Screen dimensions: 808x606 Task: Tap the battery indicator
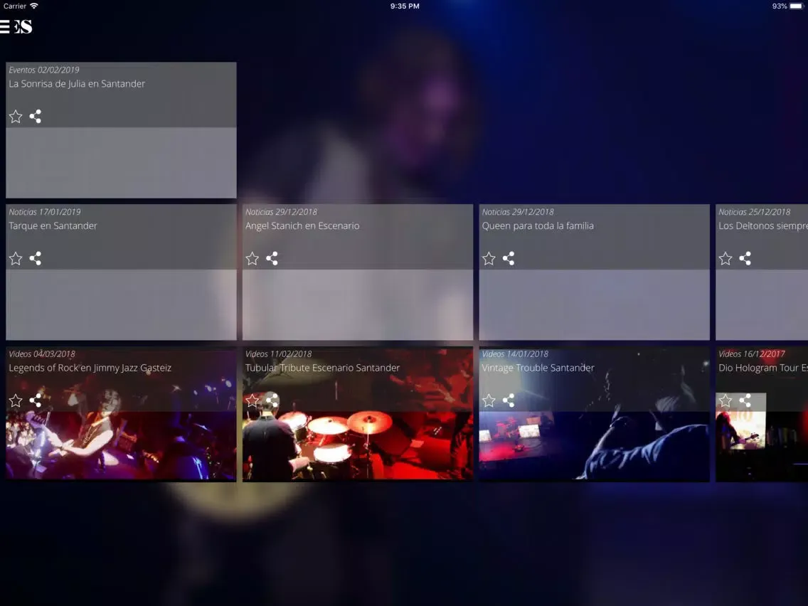click(797, 6)
